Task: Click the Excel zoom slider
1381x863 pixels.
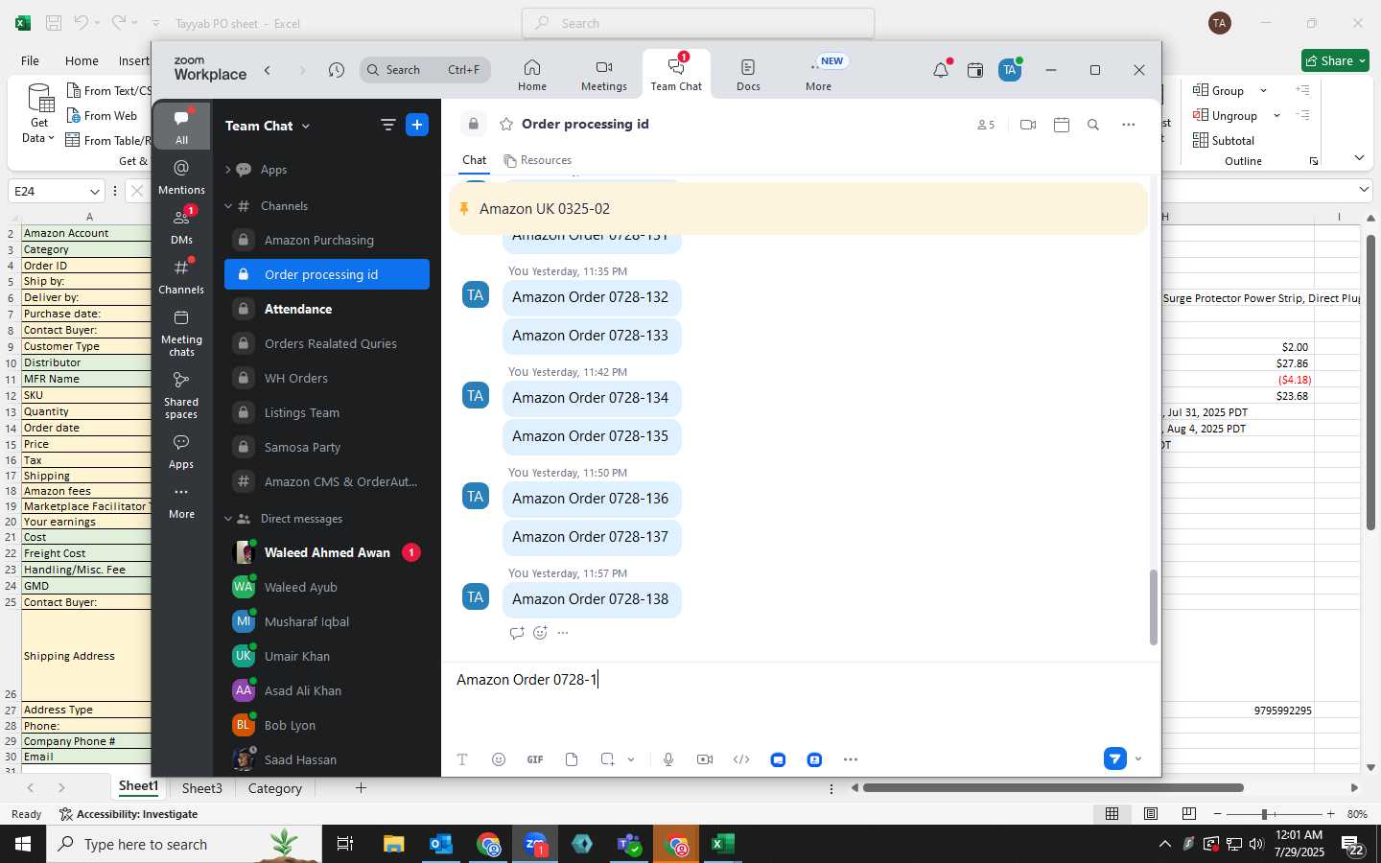Action: point(1274,814)
